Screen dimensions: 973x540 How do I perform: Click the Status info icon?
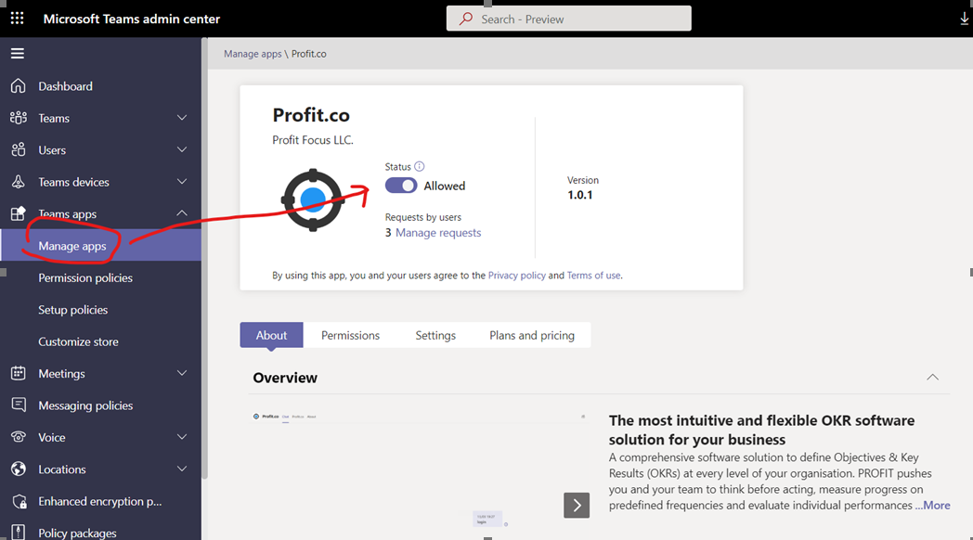pos(420,166)
